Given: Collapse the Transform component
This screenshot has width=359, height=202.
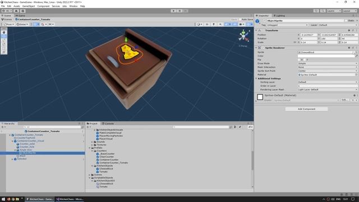Looking at the screenshot, I should coord(256,30).
